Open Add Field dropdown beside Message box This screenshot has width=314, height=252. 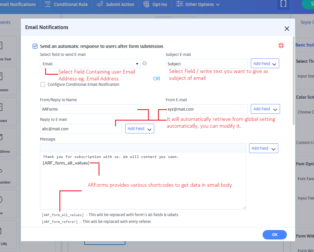[x=263, y=148]
